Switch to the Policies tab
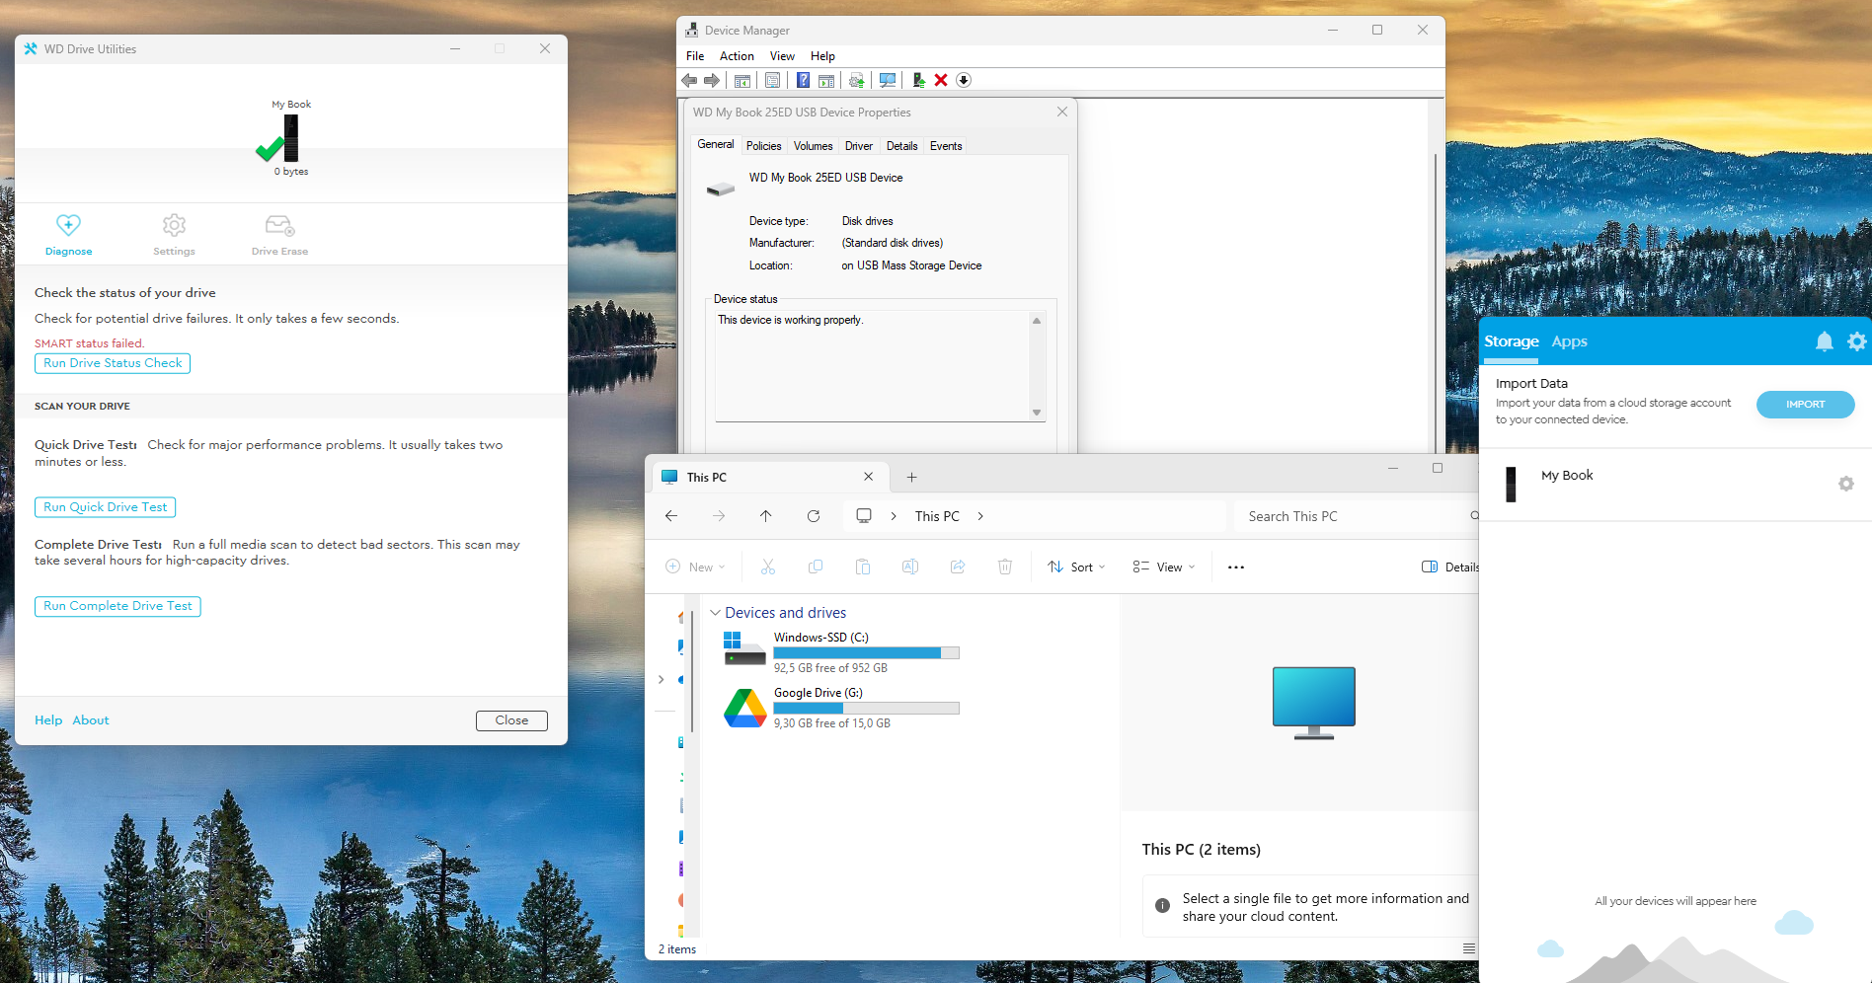Image resolution: width=1872 pixels, height=983 pixels. 763,146
